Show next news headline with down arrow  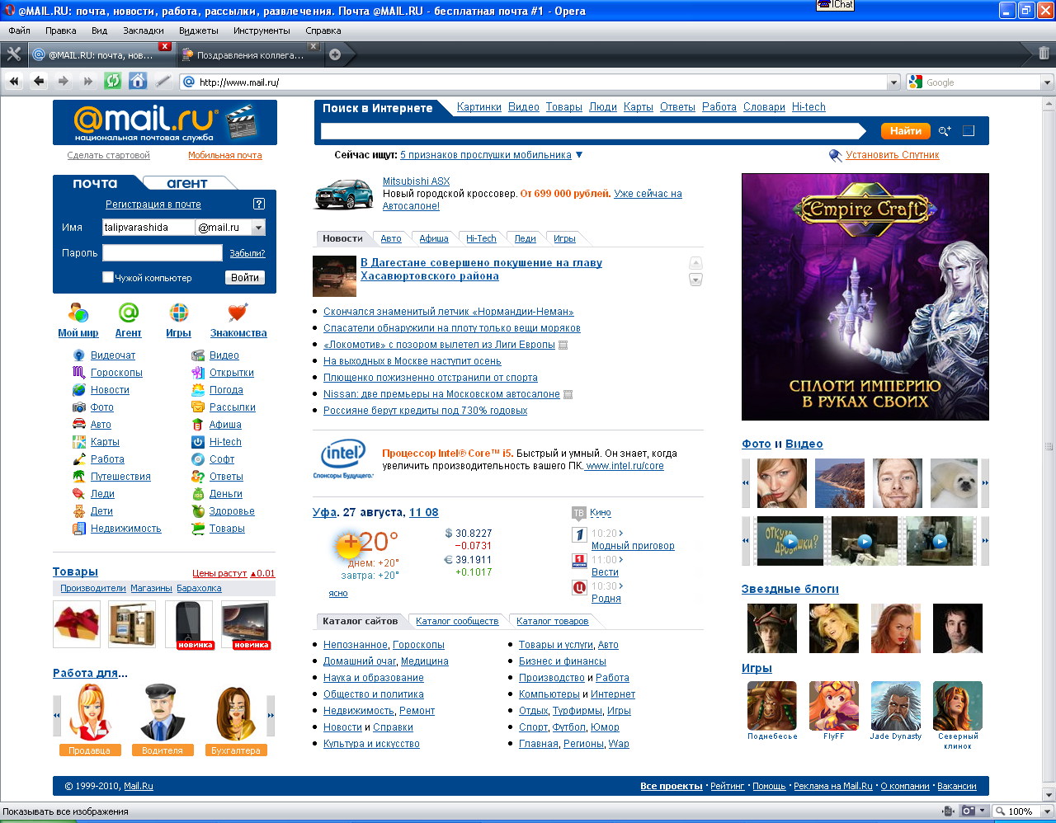[x=695, y=280]
